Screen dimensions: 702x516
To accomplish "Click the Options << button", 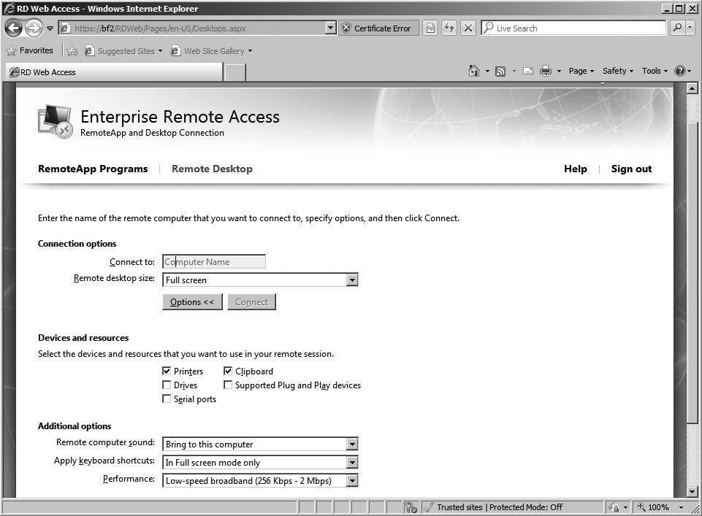I will tap(192, 302).
